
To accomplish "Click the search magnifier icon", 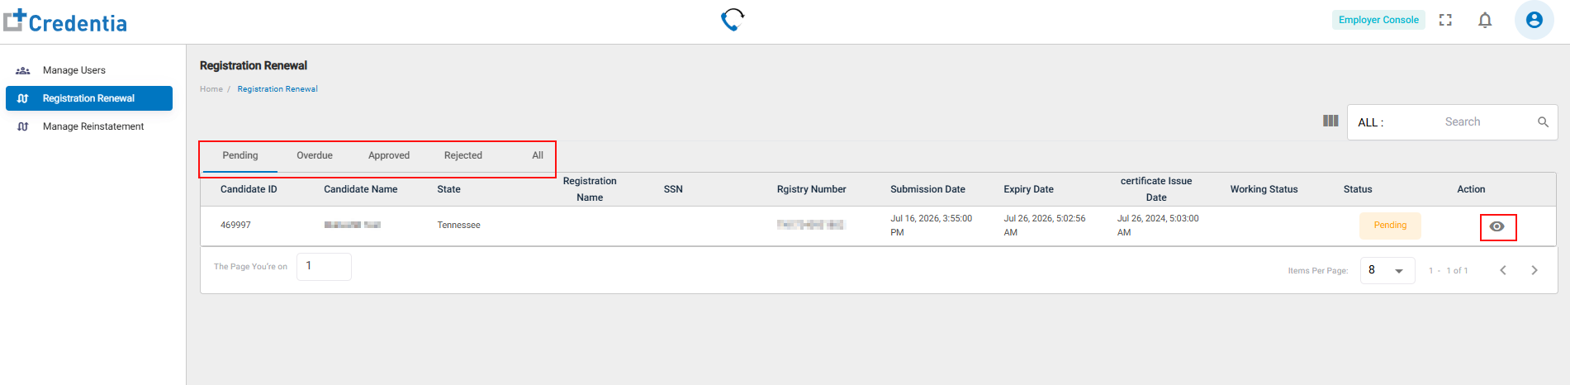I will pyautogui.click(x=1543, y=122).
